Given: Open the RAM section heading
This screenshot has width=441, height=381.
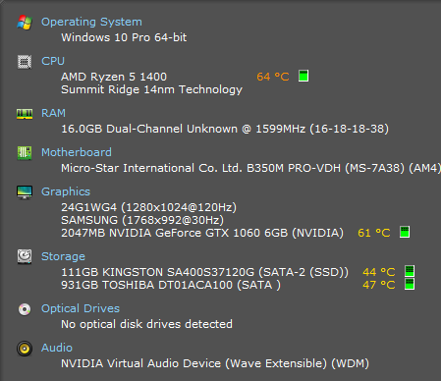Looking at the screenshot, I should [53, 113].
